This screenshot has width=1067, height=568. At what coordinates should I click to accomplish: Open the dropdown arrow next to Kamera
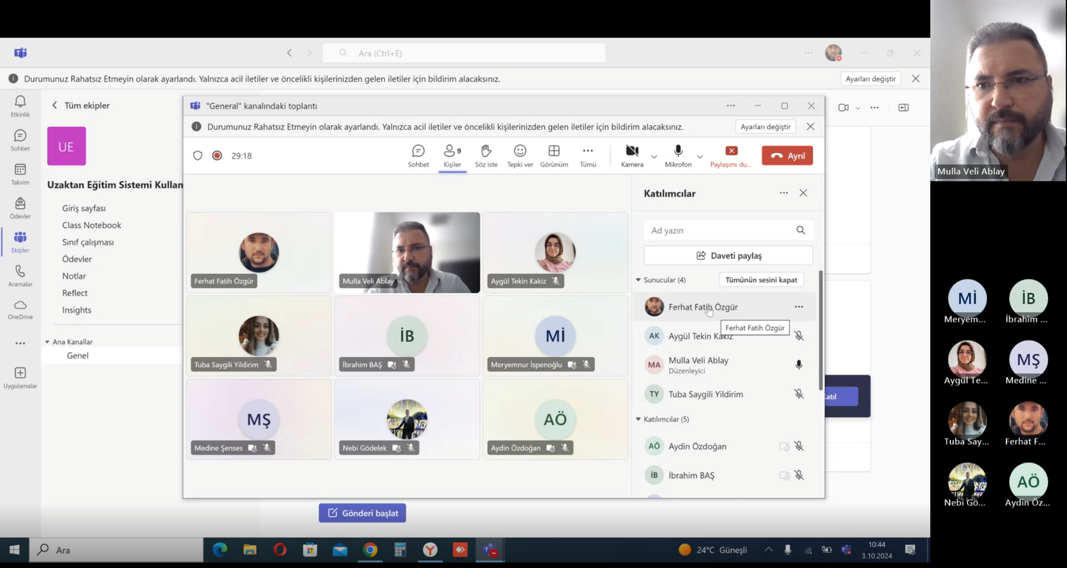click(654, 157)
